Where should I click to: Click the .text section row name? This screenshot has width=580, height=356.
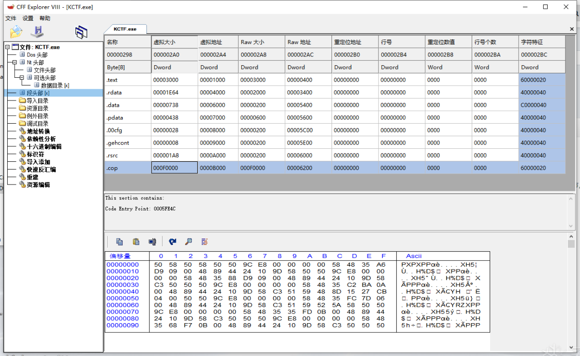[112, 80]
